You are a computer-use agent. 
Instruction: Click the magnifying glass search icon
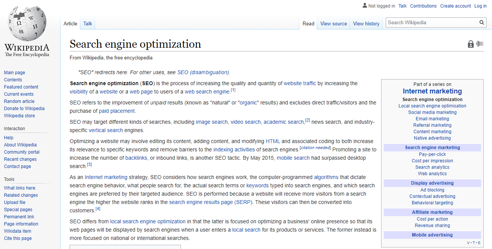point(481,22)
